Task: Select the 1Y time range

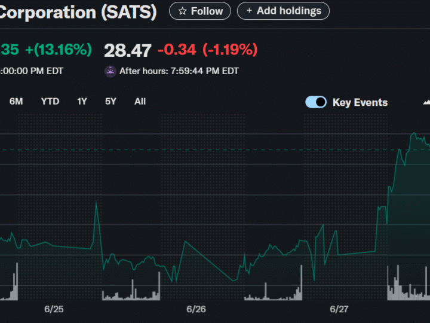Action: point(82,101)
